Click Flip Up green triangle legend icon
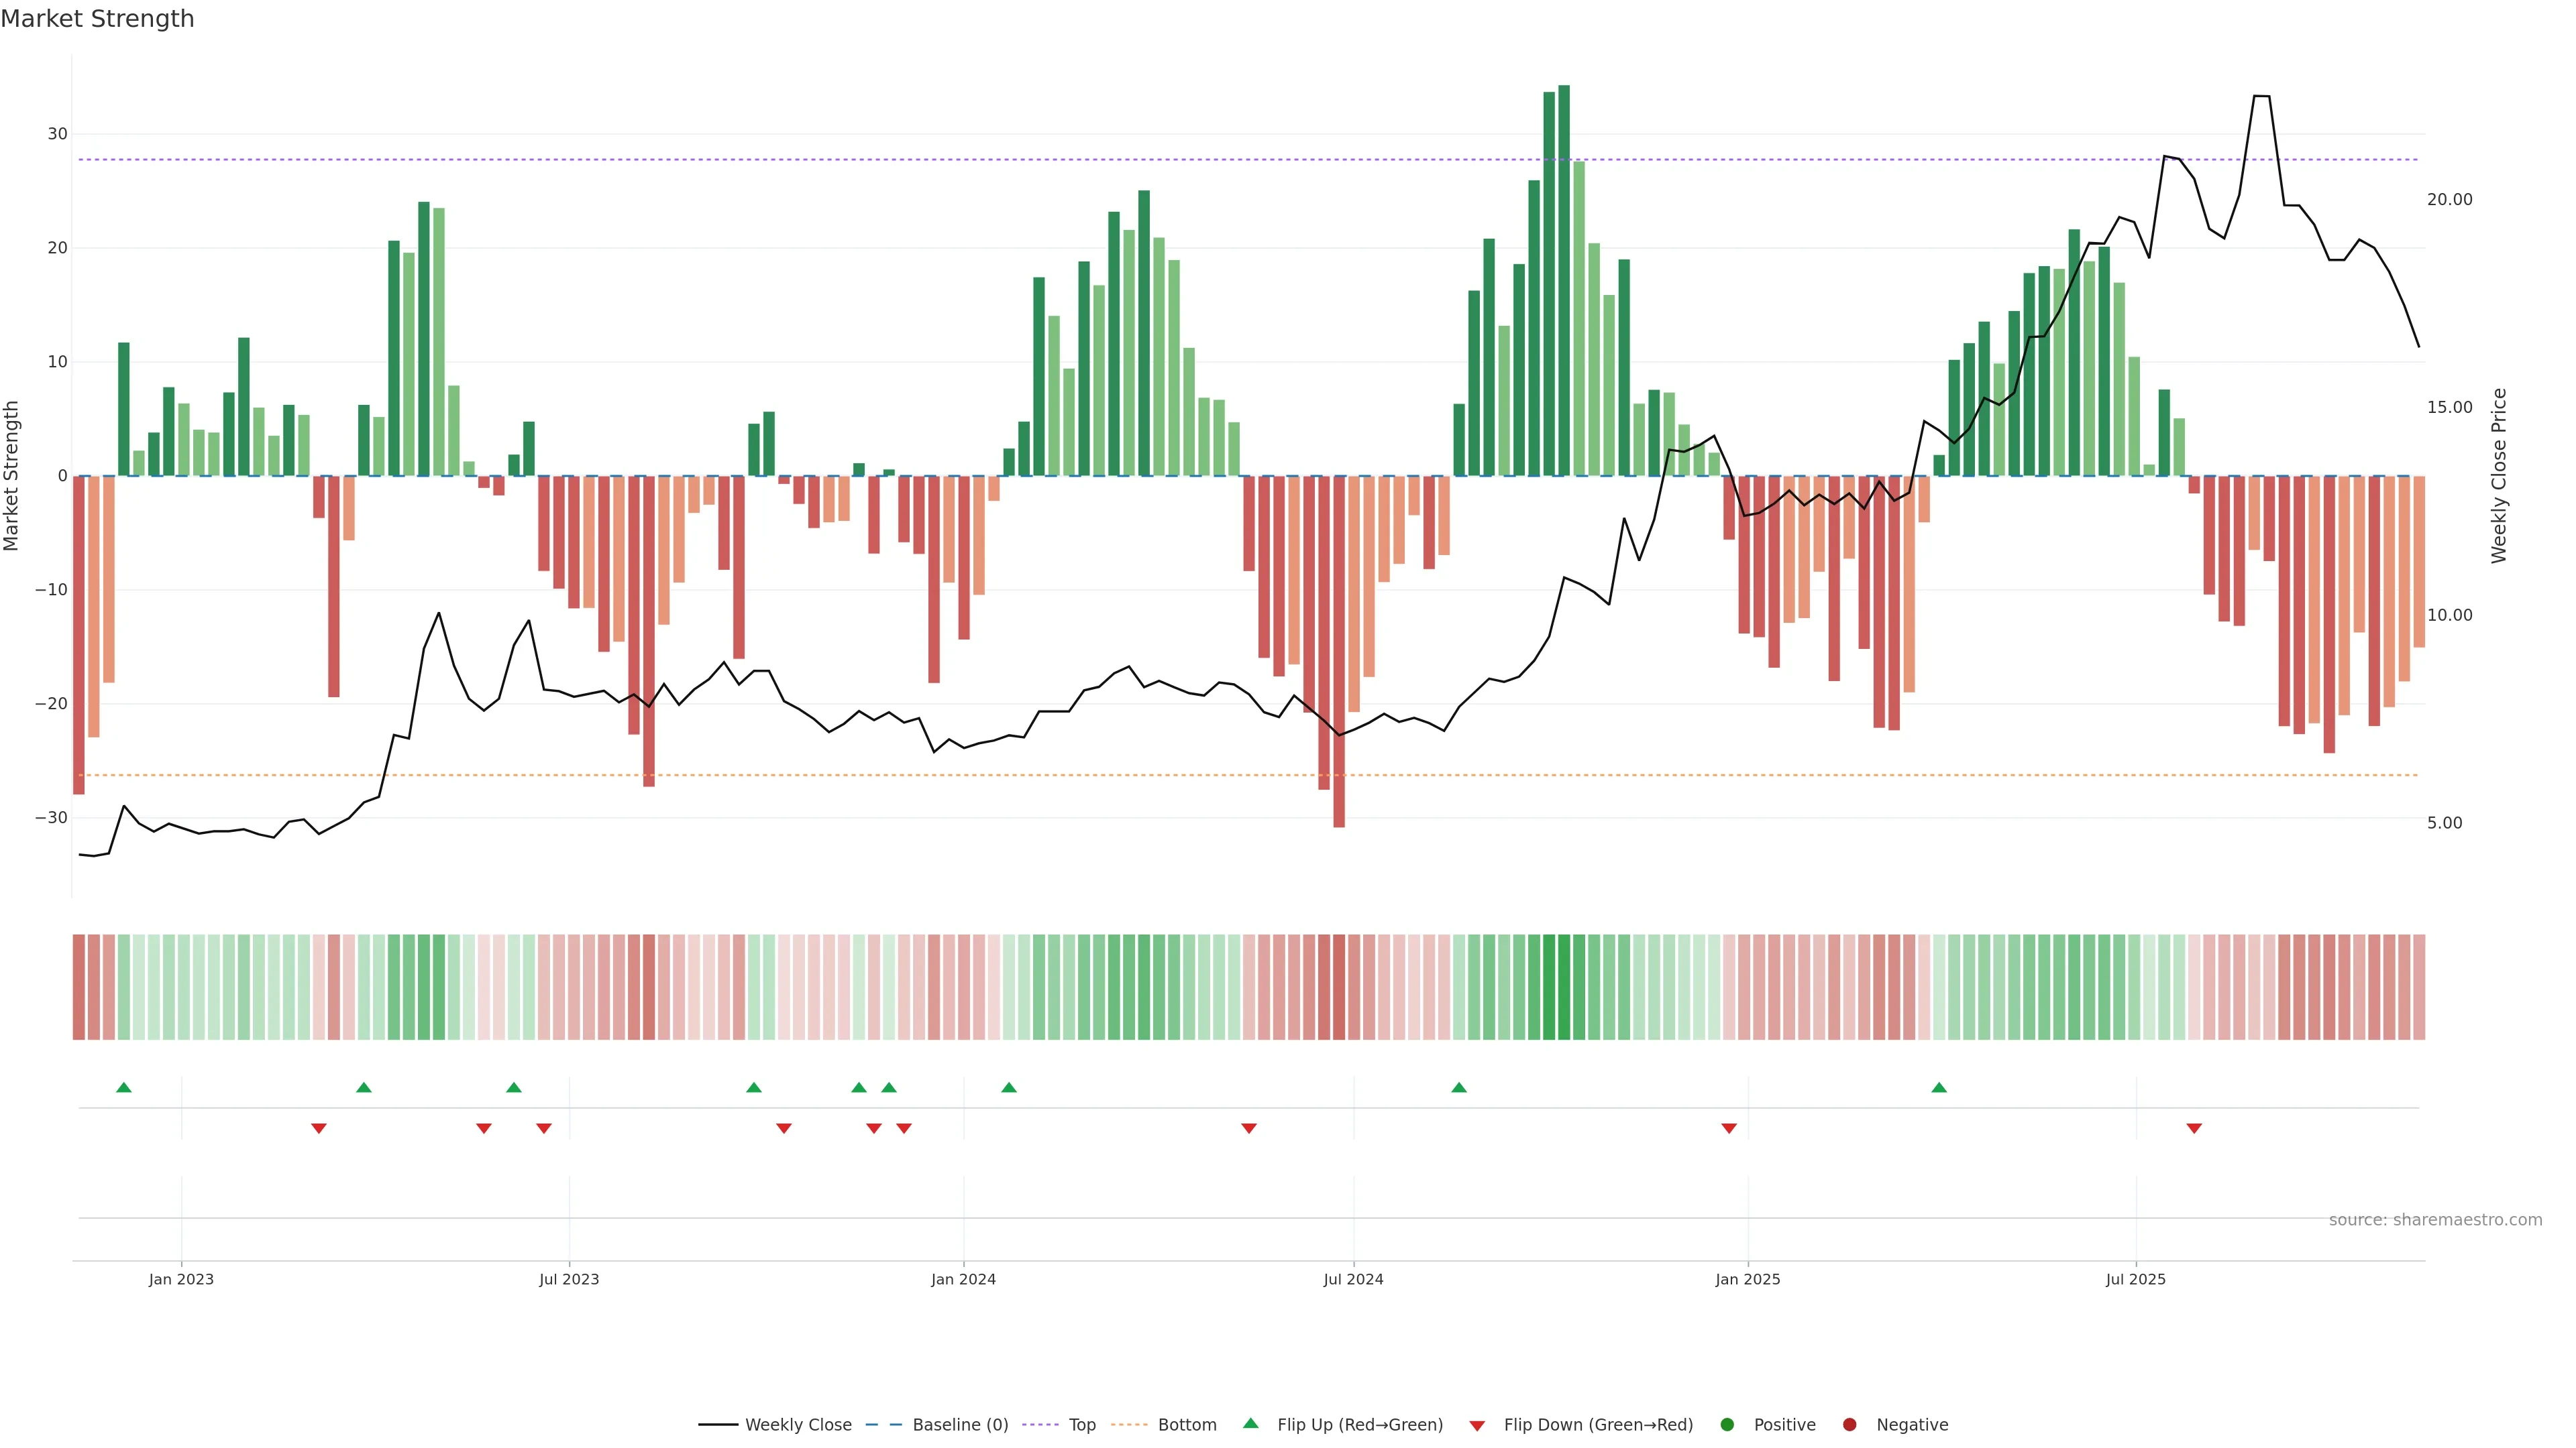 point(1250,1423)
